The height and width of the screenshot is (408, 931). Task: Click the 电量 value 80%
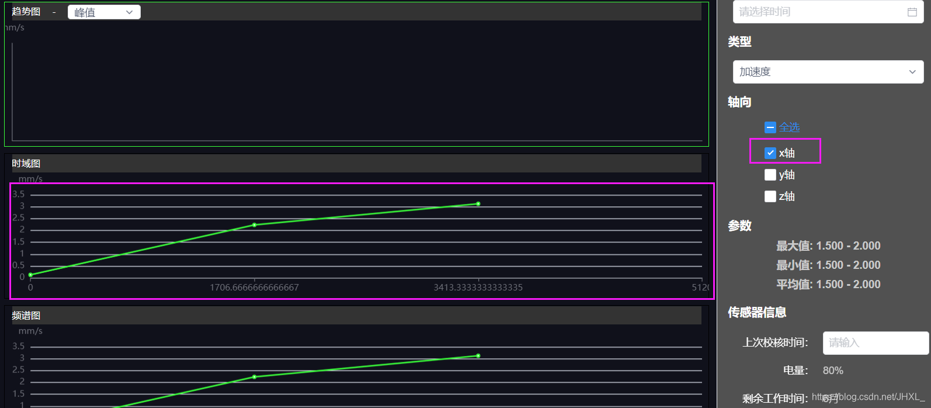(x=833, y=371)
